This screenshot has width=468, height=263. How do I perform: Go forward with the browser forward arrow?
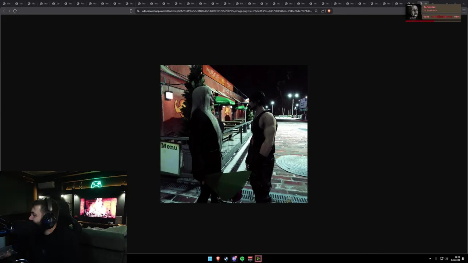(x=10, y=11)
